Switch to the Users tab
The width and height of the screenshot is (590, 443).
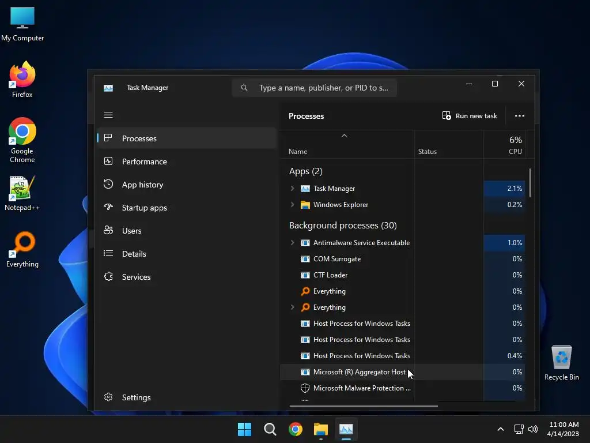click(187, 231)
